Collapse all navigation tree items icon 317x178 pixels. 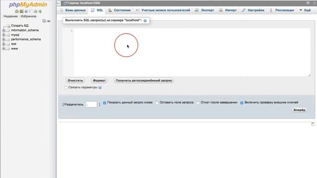pos(44,21)
